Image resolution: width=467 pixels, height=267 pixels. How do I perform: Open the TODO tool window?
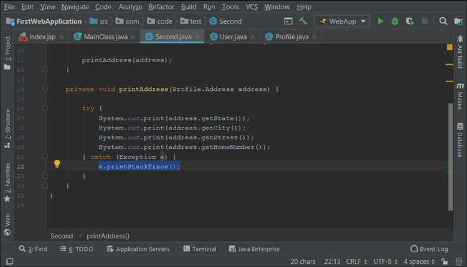click(x=77, y=249)
